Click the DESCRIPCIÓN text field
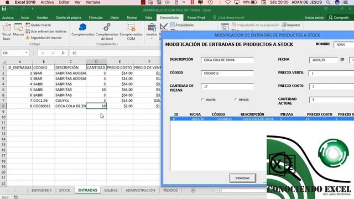The image size is (354, 199). tap(227, 60)
